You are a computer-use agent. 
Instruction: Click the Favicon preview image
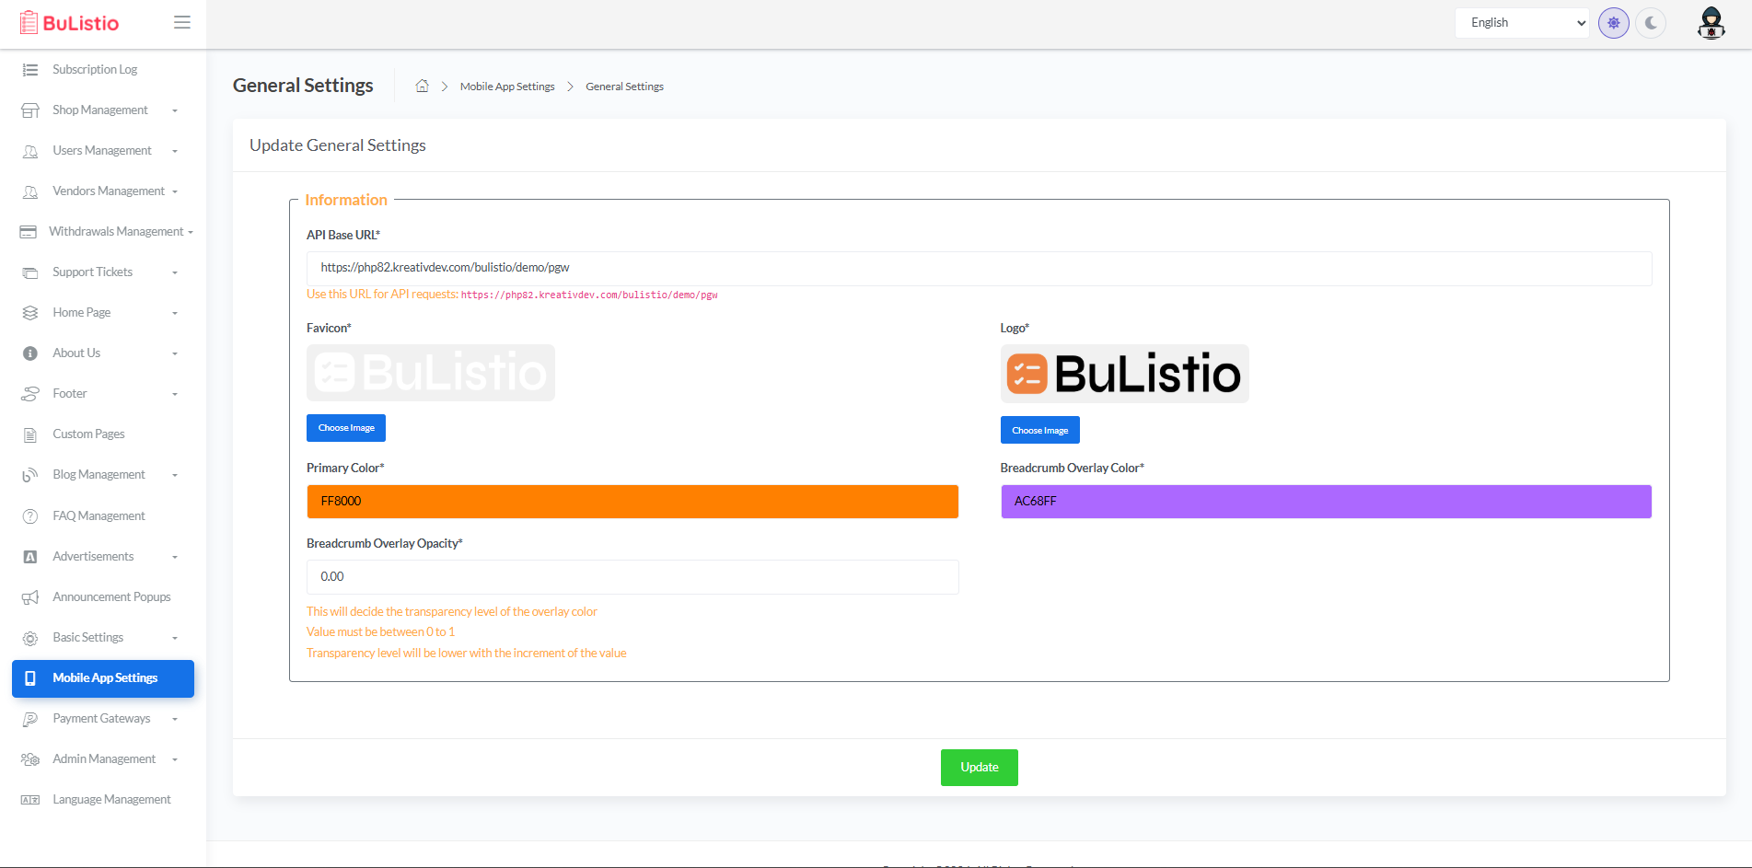coord(431,373)
